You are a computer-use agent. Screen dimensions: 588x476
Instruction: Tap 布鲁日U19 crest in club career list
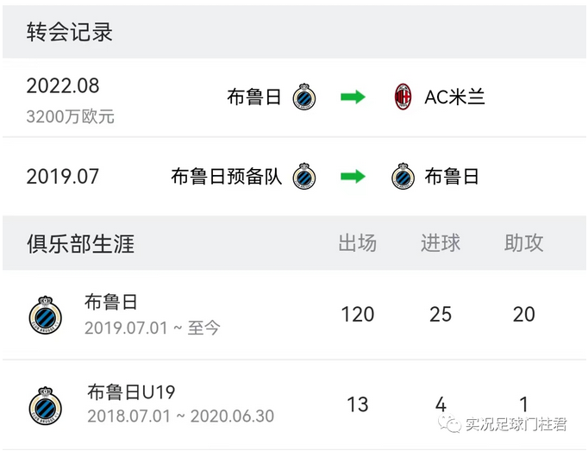[46, 406]
